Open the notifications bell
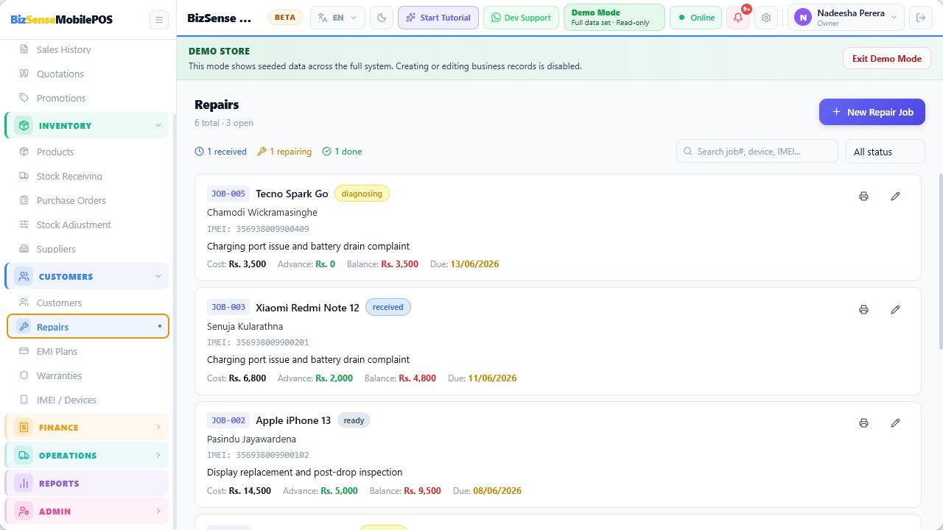 (739, 18)
